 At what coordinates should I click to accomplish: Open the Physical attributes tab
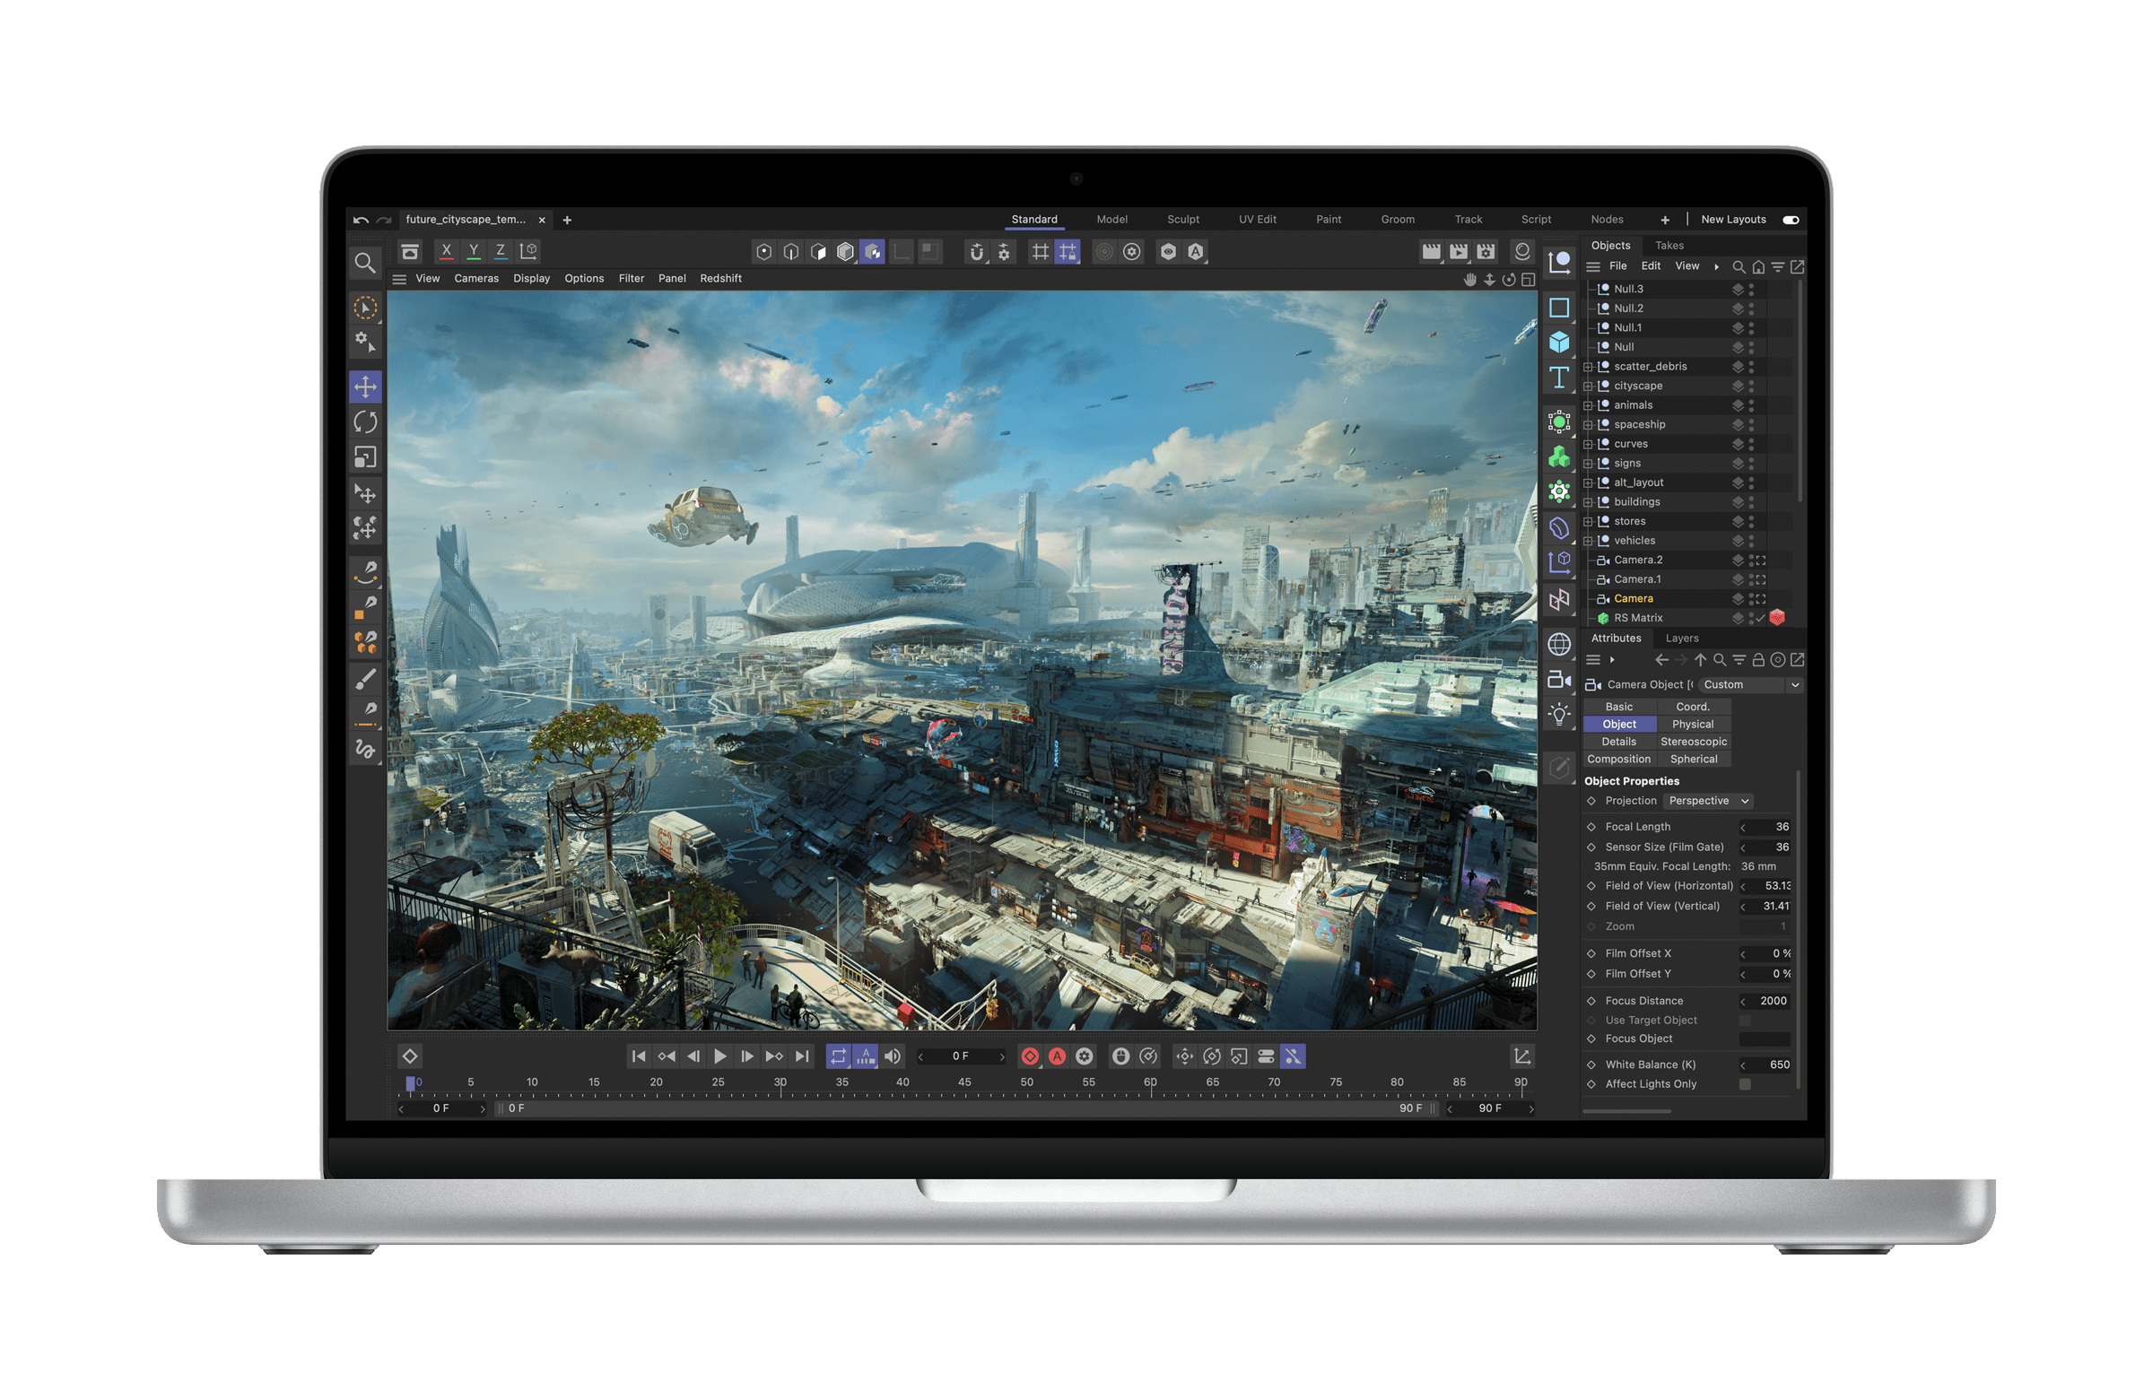coord(1693,725)
